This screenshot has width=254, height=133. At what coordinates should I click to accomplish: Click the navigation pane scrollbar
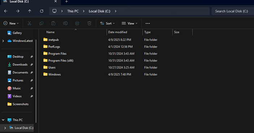36,81
